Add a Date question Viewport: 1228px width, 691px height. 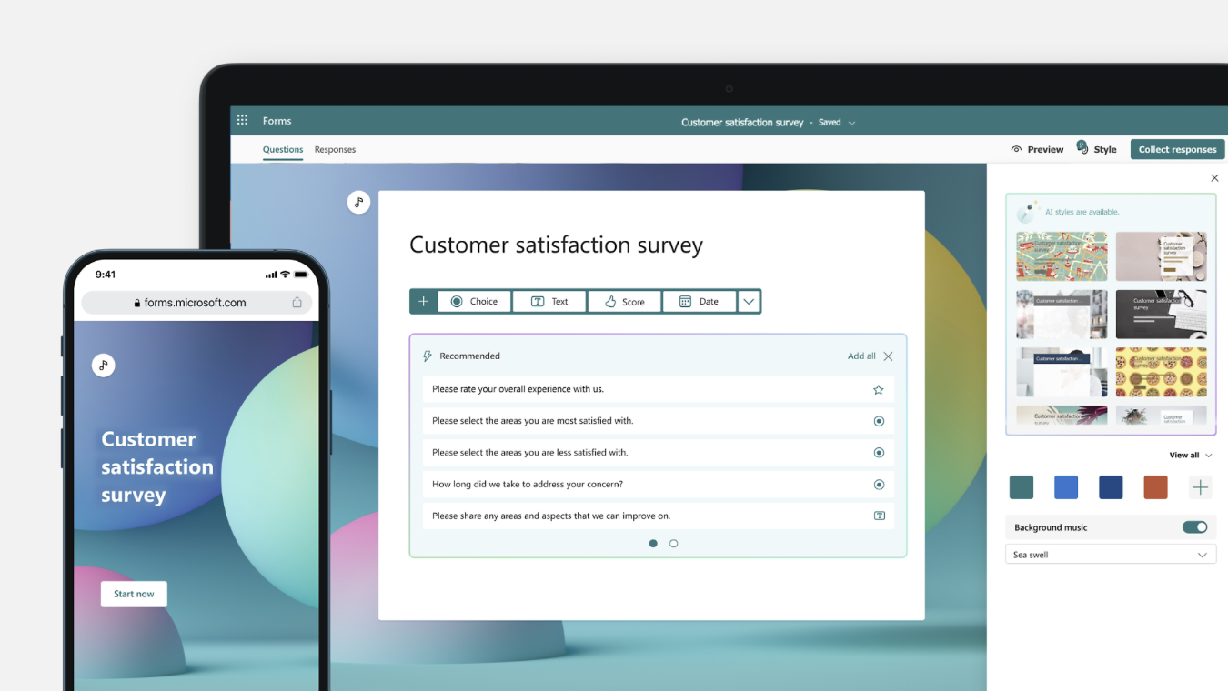point(699,302)
